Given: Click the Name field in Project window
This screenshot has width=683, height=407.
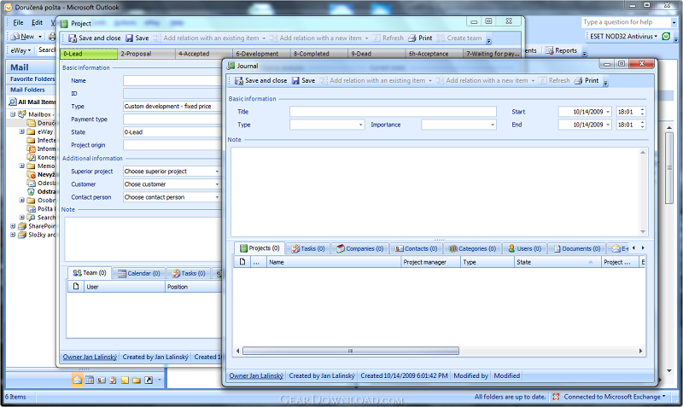Looking at the screenshot, I should [172, 80].
